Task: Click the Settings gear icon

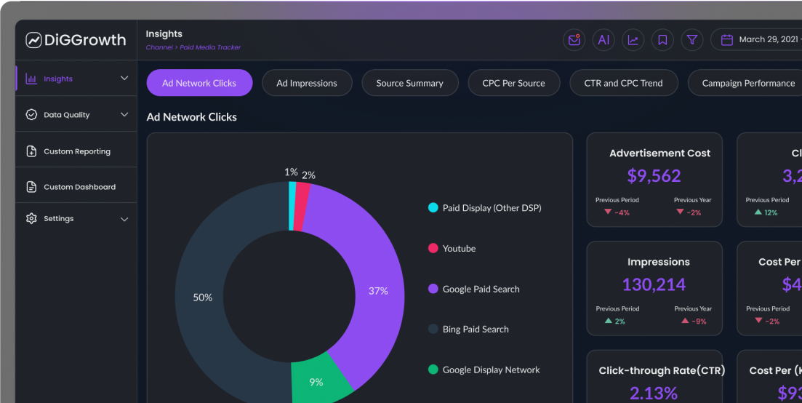Action: tap(31, 218)
